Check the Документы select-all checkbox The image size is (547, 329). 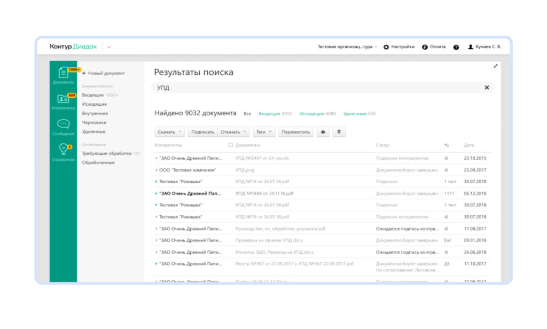(x=232, y=145)
